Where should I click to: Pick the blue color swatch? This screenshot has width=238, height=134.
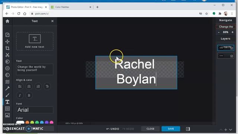(42, 122)
